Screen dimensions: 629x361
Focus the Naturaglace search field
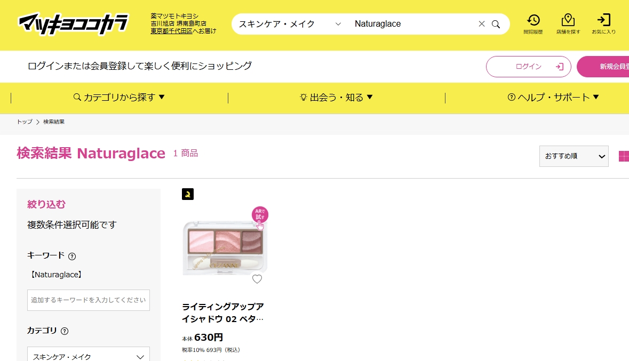tap(413, 24)
